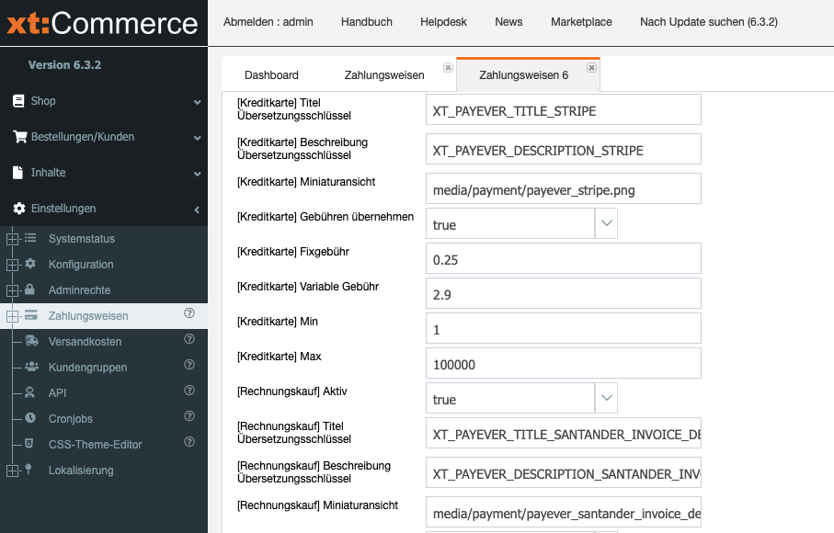The image size is (834, 533).
Task: Click the Kreditkarte Variable Gebühr field
Action: coord(564,293)
